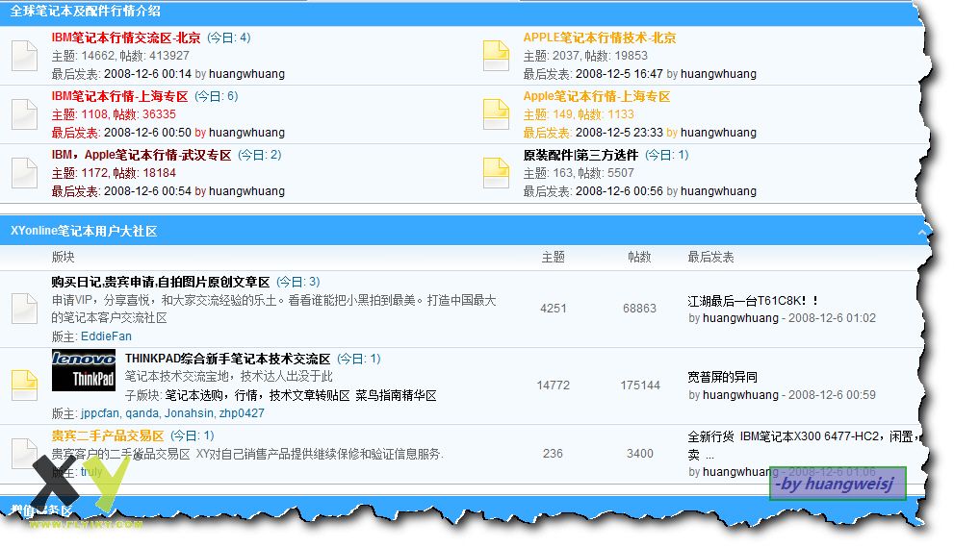Image resolution: width=954 pixels, height=547 pixels.
Task: Open last post 江湖最后一台T61C8K！！
Action: (753, 301)
